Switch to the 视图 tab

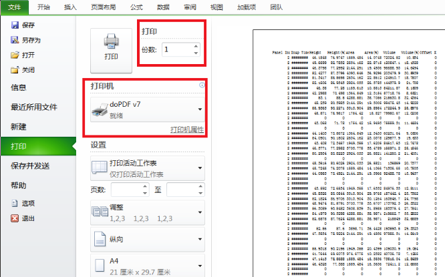(x=216, y=7)
